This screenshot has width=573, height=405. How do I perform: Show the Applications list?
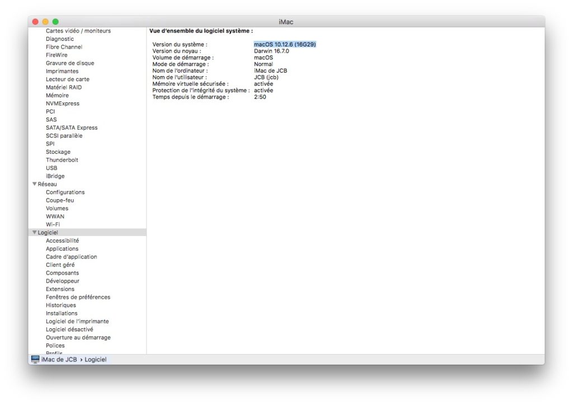point(62,248)
